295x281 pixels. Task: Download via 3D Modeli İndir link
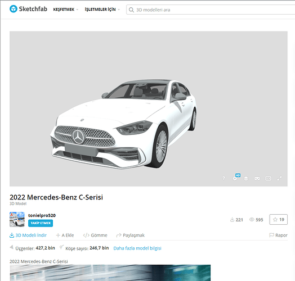(28, 235)
